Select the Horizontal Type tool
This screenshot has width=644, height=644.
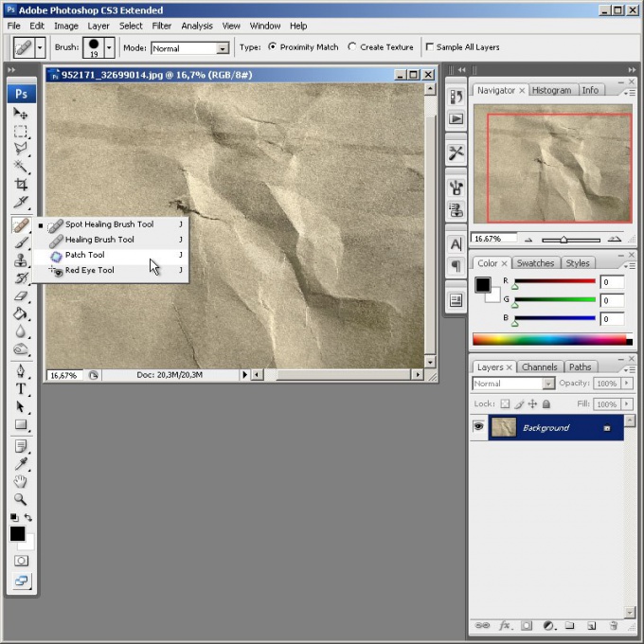point(21,388)
